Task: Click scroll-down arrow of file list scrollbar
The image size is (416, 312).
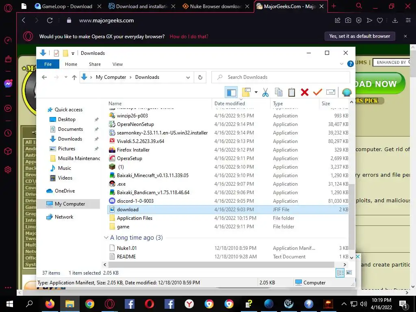Action: click(351, 258)
